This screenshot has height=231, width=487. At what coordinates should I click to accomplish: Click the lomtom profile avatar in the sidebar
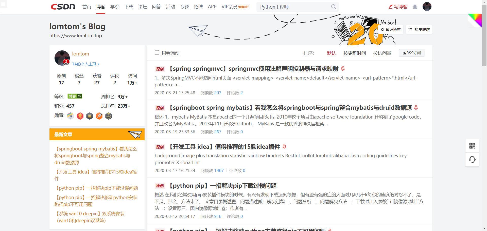[x=62, y=58]
